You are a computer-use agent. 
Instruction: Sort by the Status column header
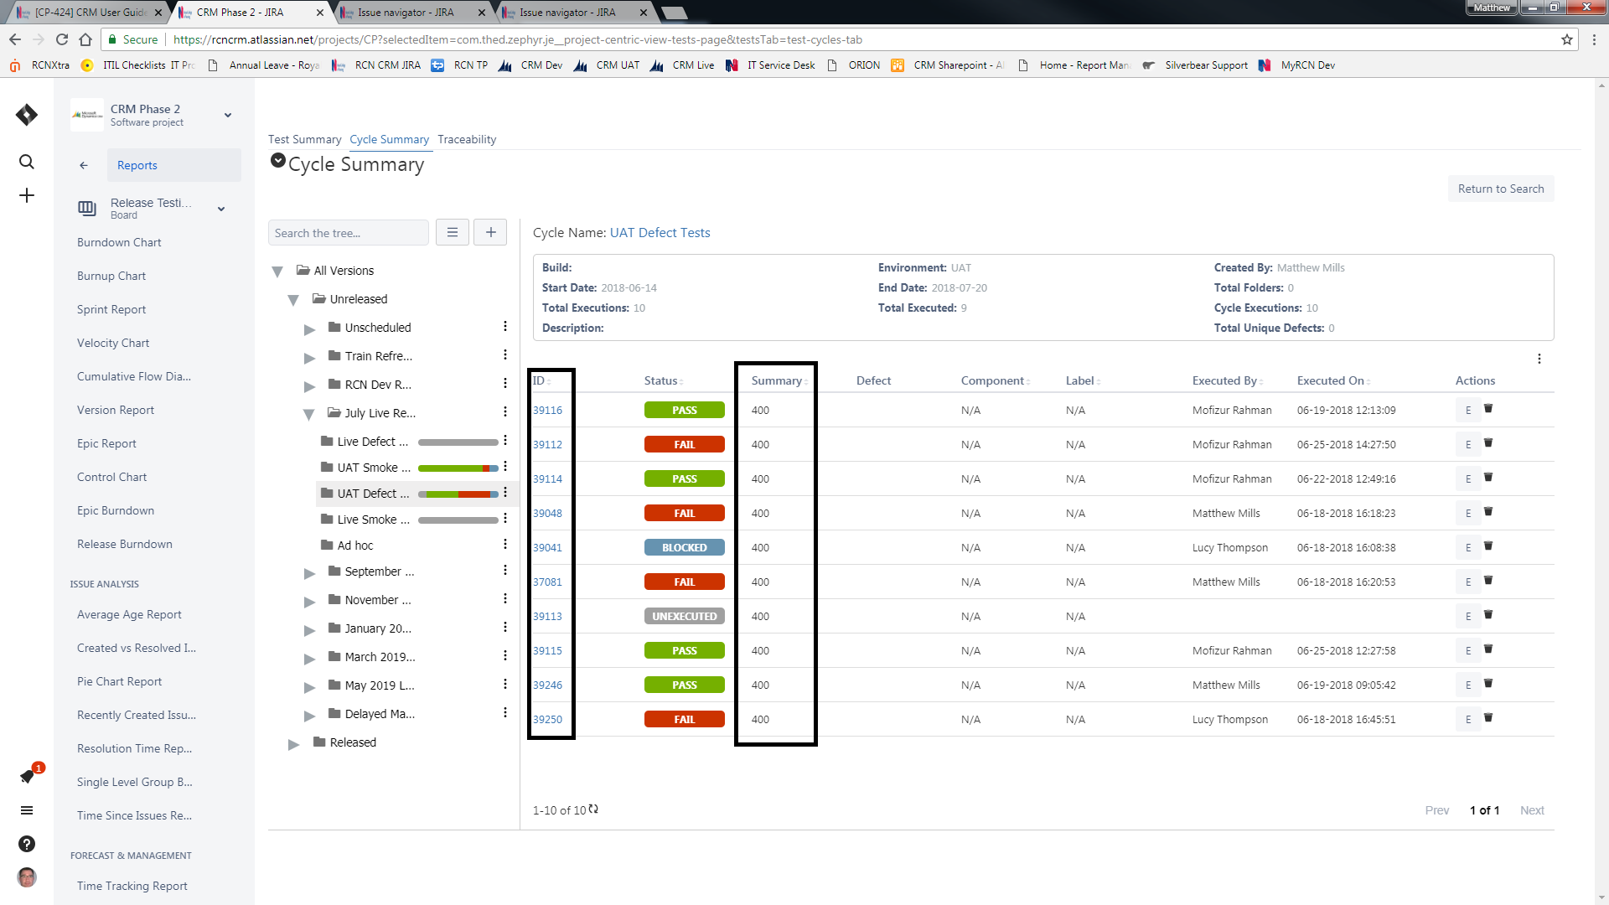[x=663, y=380]
